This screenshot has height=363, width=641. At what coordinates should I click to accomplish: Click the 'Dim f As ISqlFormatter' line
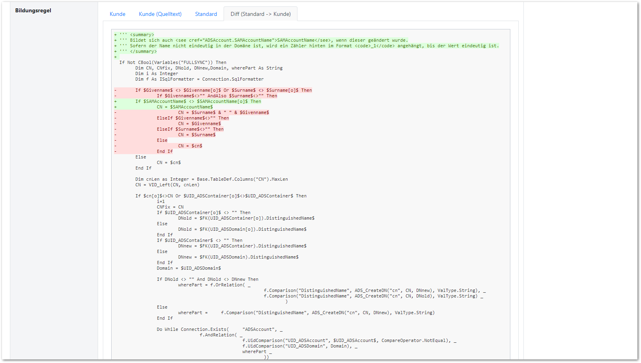click(x=199, y=79)
